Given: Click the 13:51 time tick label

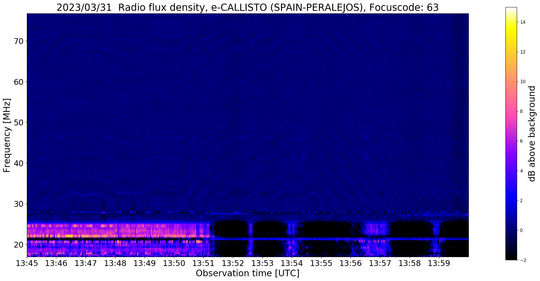Looking at the screenshot, I should [x=203, y=263].
